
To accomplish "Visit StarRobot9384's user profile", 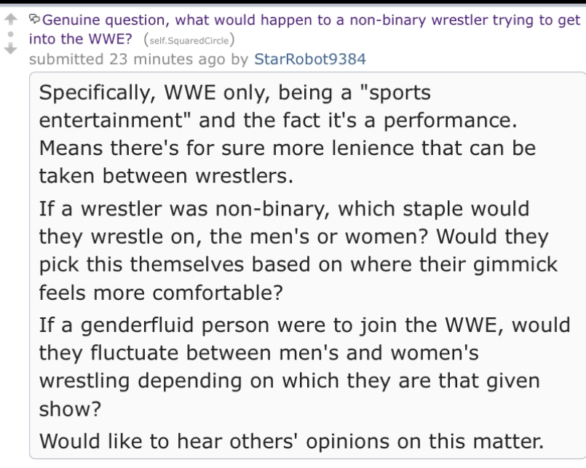I will pos(310,59).
